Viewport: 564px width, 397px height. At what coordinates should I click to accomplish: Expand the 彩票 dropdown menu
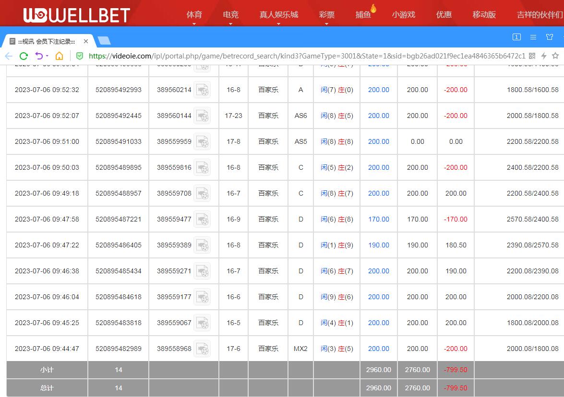coord(326,23)
